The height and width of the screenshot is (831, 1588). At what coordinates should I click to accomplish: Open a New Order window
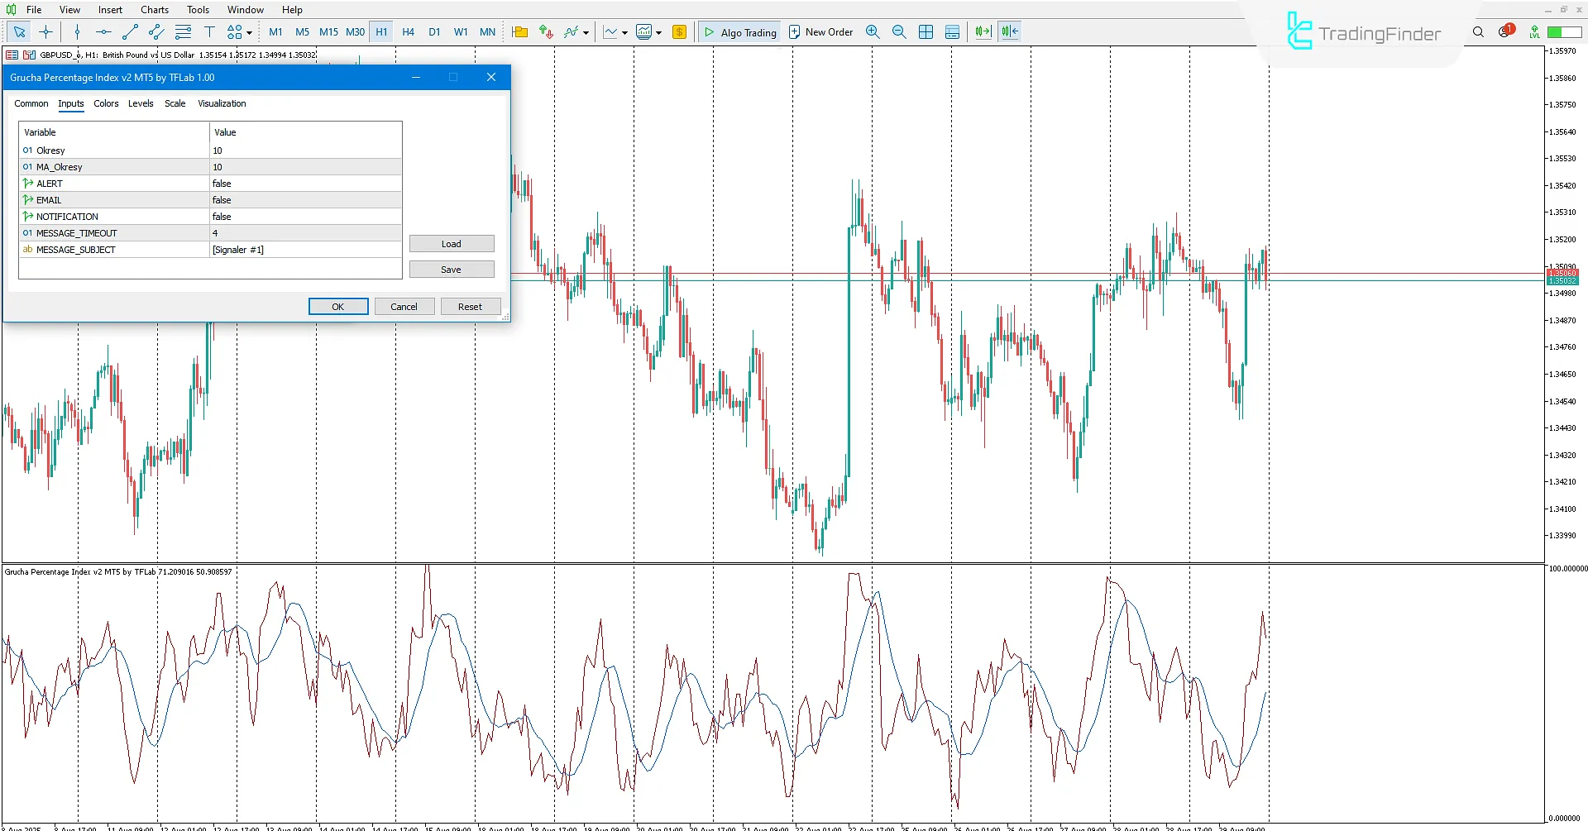[x=820, y=31]
